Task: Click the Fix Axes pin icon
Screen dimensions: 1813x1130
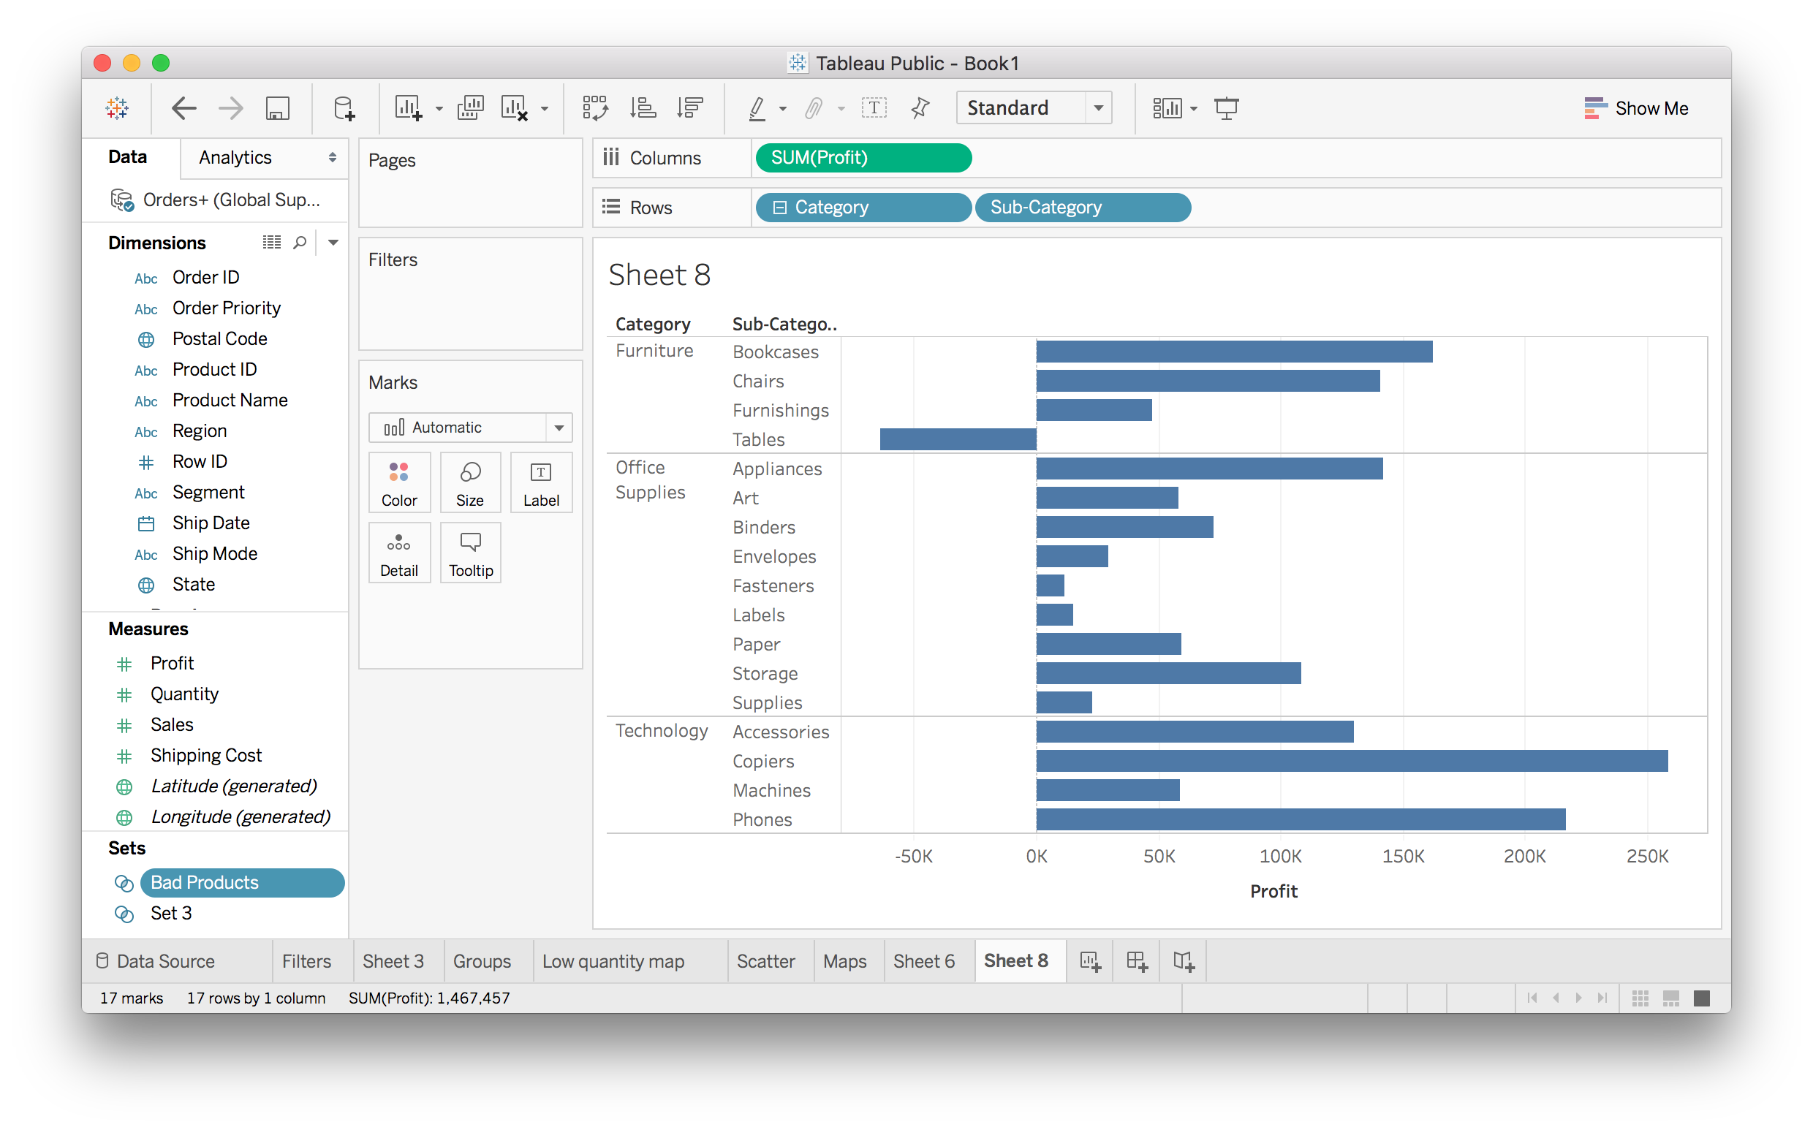Action: coord(920,108)
